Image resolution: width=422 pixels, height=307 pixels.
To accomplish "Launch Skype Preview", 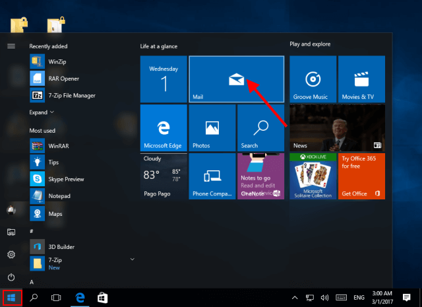I will pos(80,179).
